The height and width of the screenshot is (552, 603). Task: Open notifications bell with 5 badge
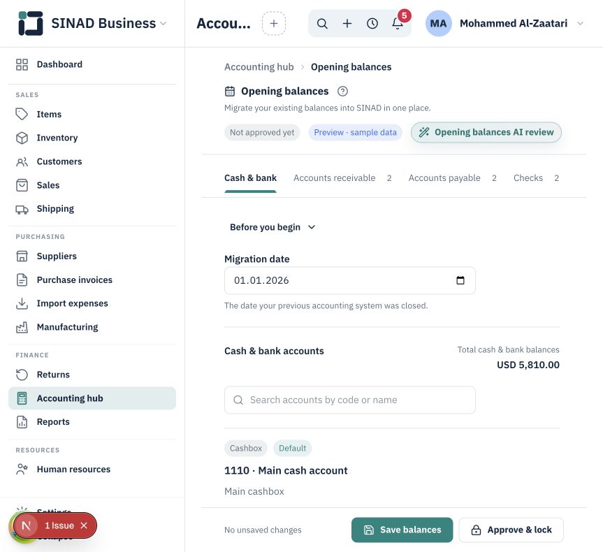pos(398,24)
